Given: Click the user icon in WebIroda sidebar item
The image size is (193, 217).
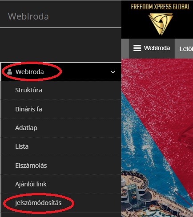Looking at the screenshot, I should [x=10, y=72].
